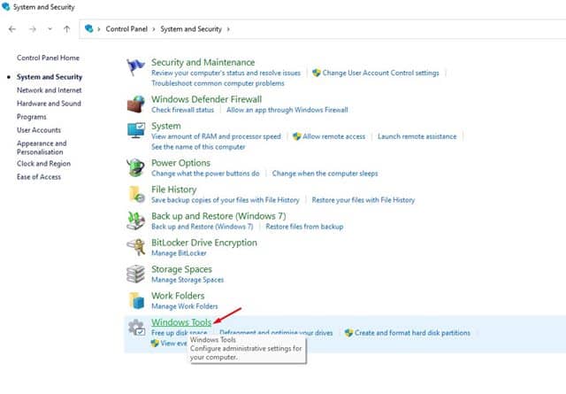
Task: Select Control Panel in the address breadcrumb
Action: [126, 29]
